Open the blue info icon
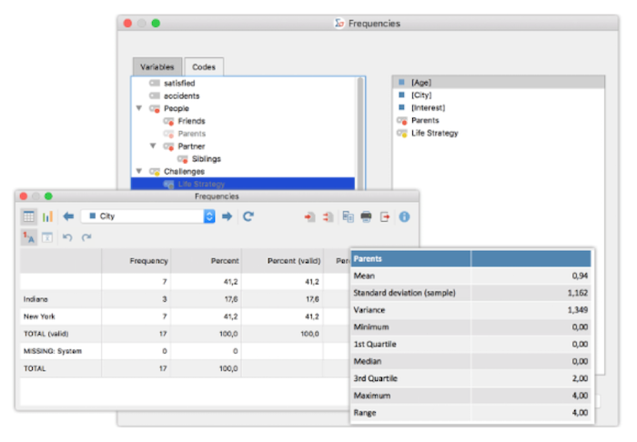Screen dimensions: 637x442 pyautogui.click(x=405, y=217)
